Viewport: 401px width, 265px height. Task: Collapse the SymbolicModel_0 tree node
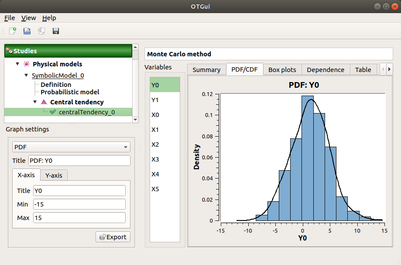pos(26,76)
